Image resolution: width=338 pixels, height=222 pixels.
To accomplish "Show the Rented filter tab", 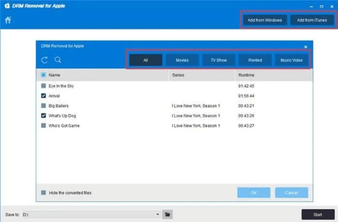I will tap(255, 60).
